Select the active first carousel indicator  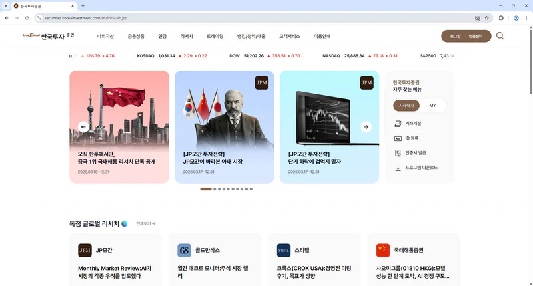(206, 189)
